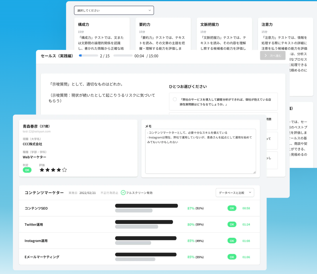Click the question progress bar

coord(88,56)
